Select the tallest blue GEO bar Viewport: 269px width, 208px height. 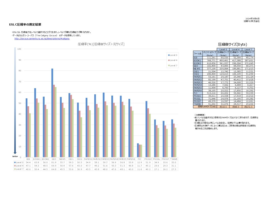[x=52, y=113]
